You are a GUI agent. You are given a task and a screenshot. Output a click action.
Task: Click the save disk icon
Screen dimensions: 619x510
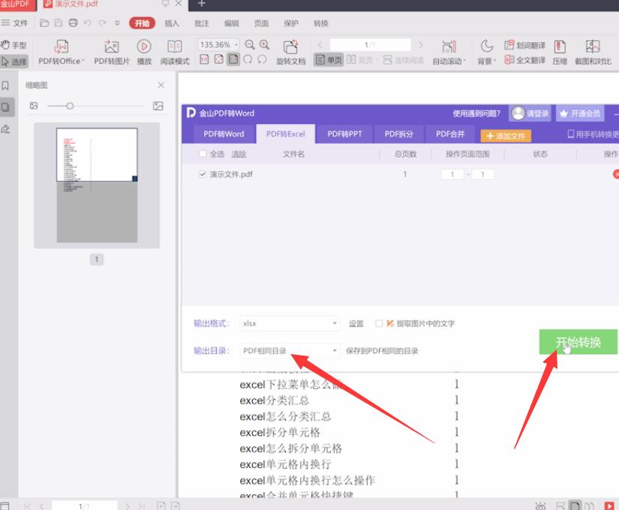tap(59, 23)
